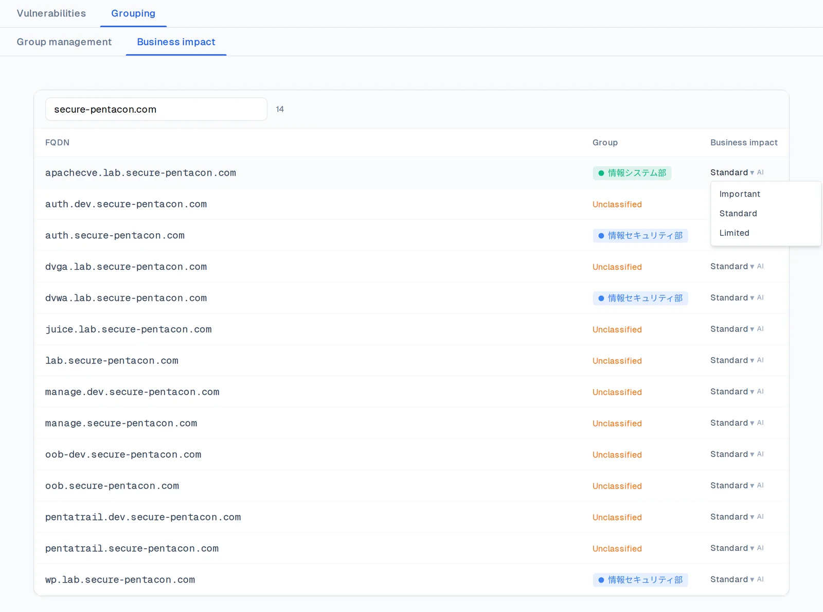Click the apachecve.lab.secure-pentacon.com FQDN
823x612 pixels.
coord(140,173)
